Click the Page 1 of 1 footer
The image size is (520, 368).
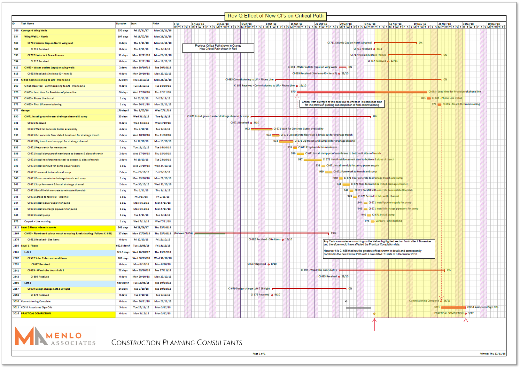click(259, 354)
